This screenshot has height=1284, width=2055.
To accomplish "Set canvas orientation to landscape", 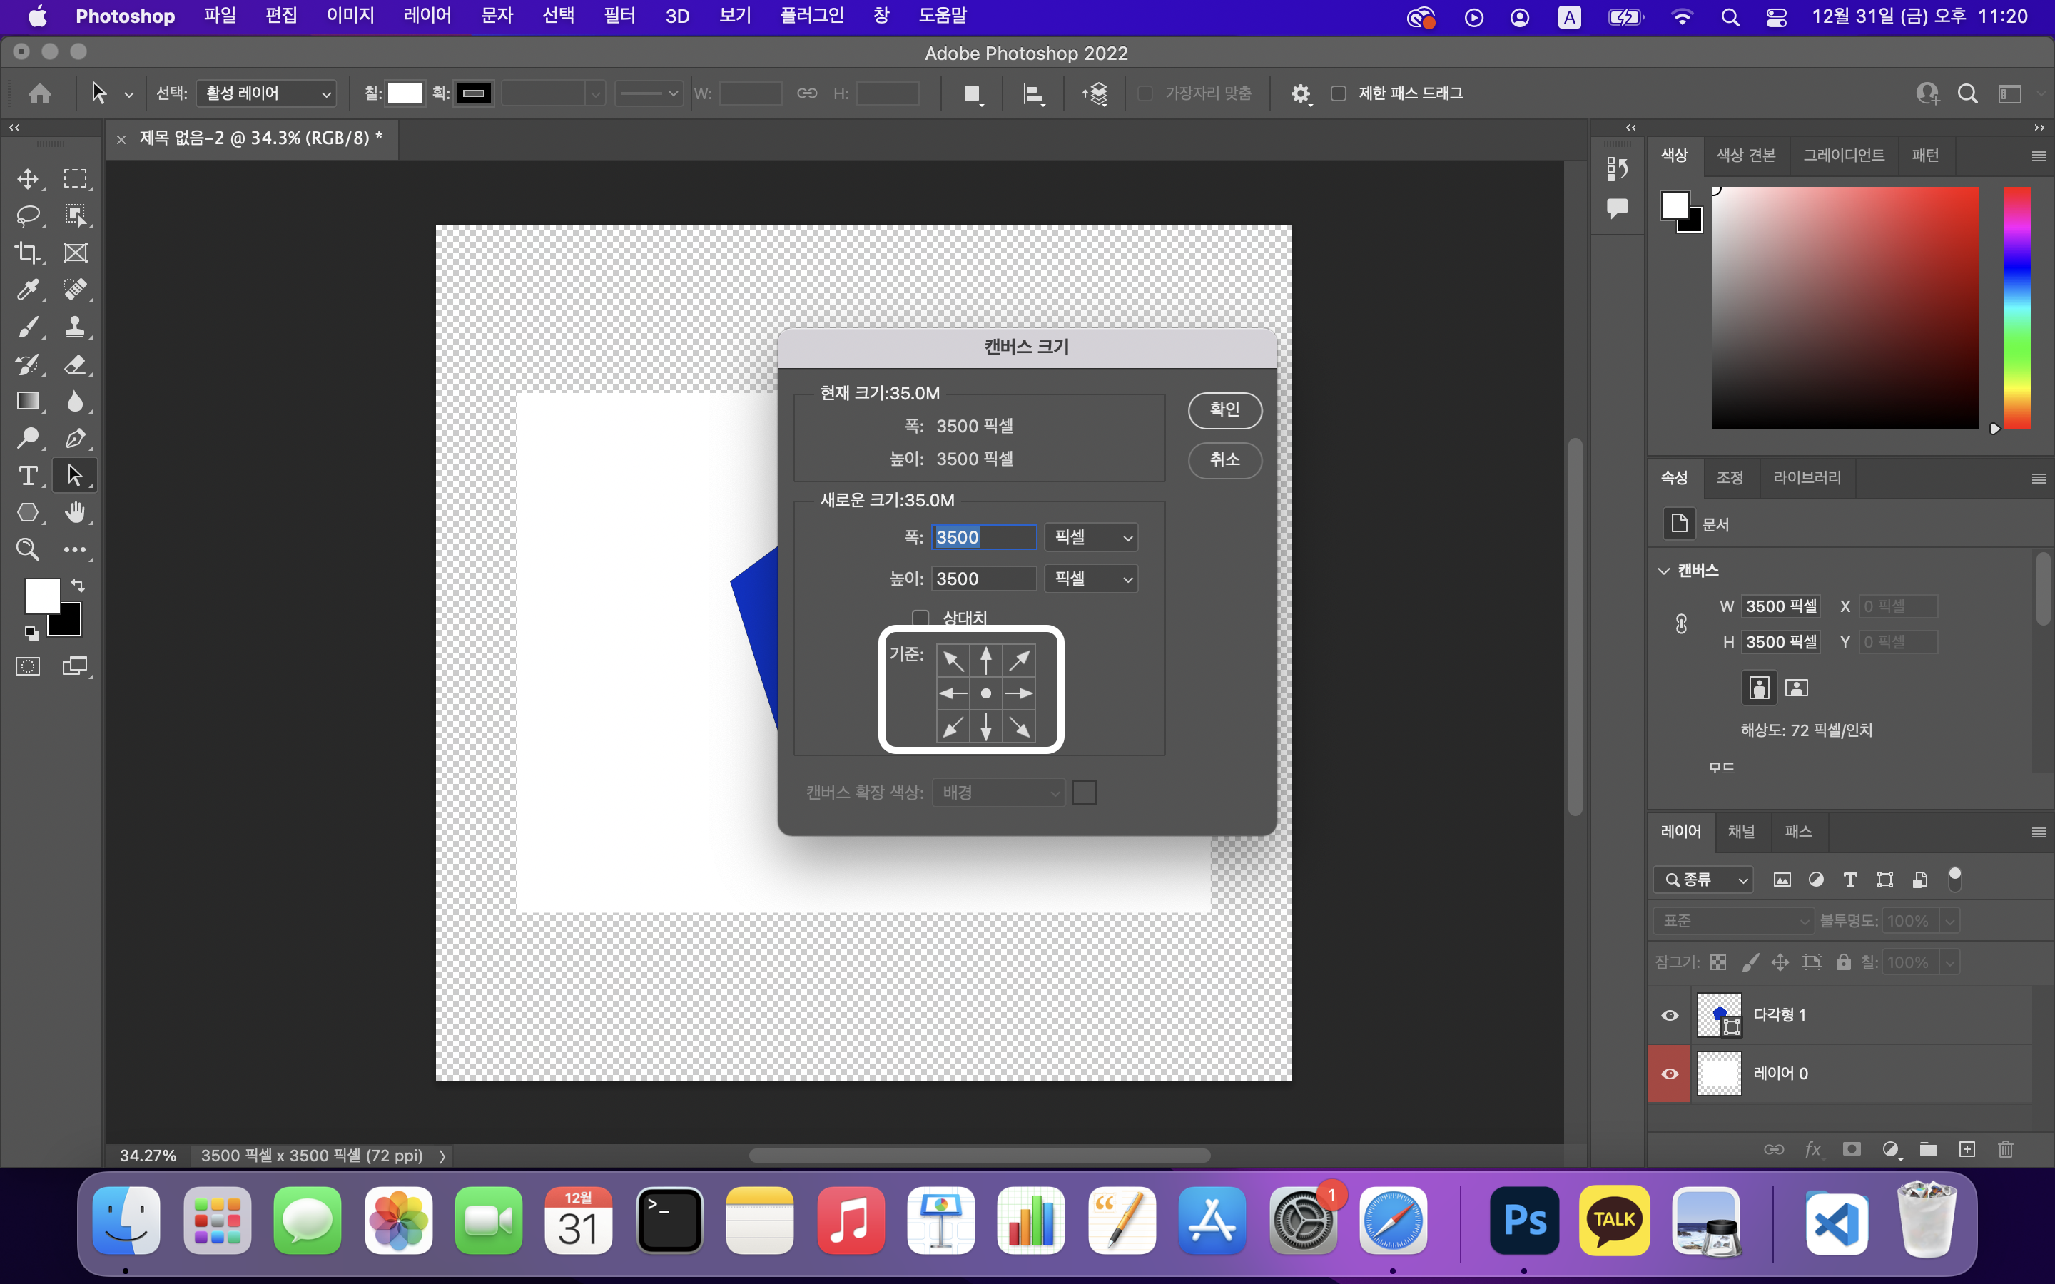I will 1796,687.
